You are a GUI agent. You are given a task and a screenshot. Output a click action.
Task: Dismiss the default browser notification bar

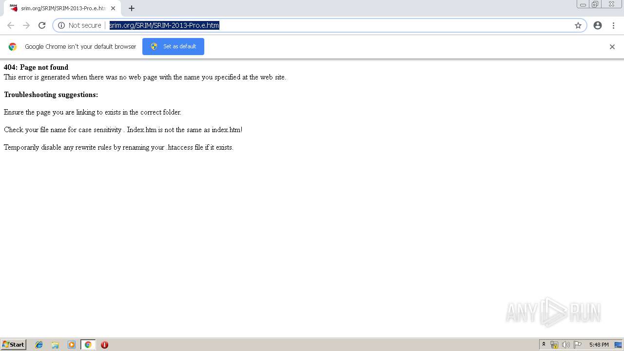pyautogui.click(x=612, y=47)
